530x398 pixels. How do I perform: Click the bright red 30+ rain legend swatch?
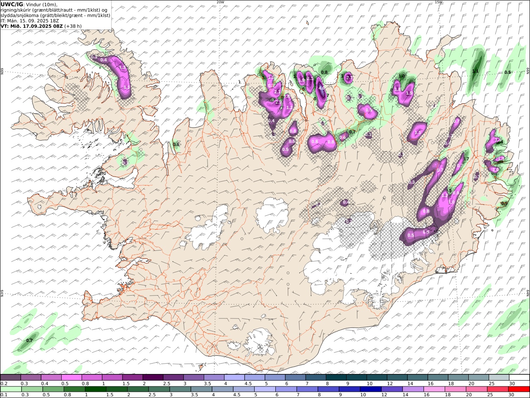tap(519, 389)
